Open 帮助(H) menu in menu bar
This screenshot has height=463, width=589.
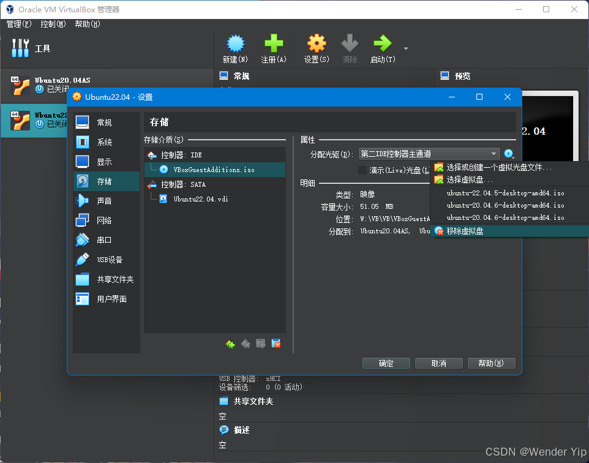tap(87, 24)
